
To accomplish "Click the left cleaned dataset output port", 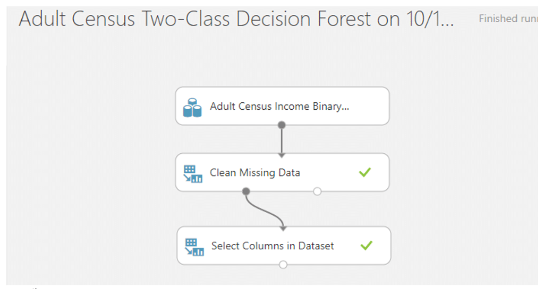I will tap(246, 191).
